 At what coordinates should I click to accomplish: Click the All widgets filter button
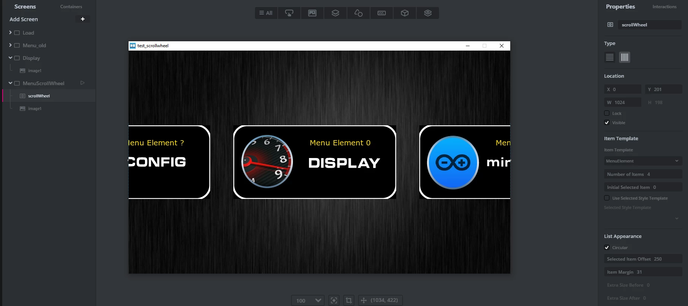click(x=266, y=13)
